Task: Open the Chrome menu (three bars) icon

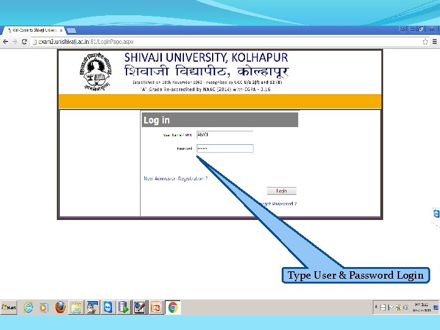Action: point(435,42)
